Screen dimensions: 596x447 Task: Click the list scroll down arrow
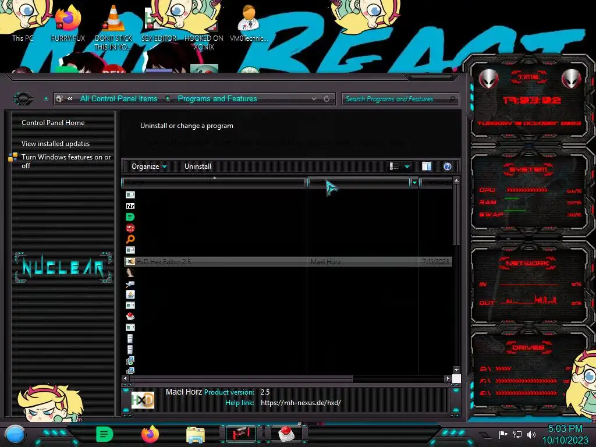click(456, 370)
